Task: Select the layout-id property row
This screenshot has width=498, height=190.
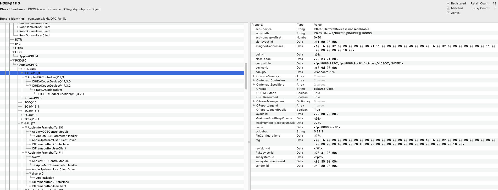Action: tap(262, 114)
